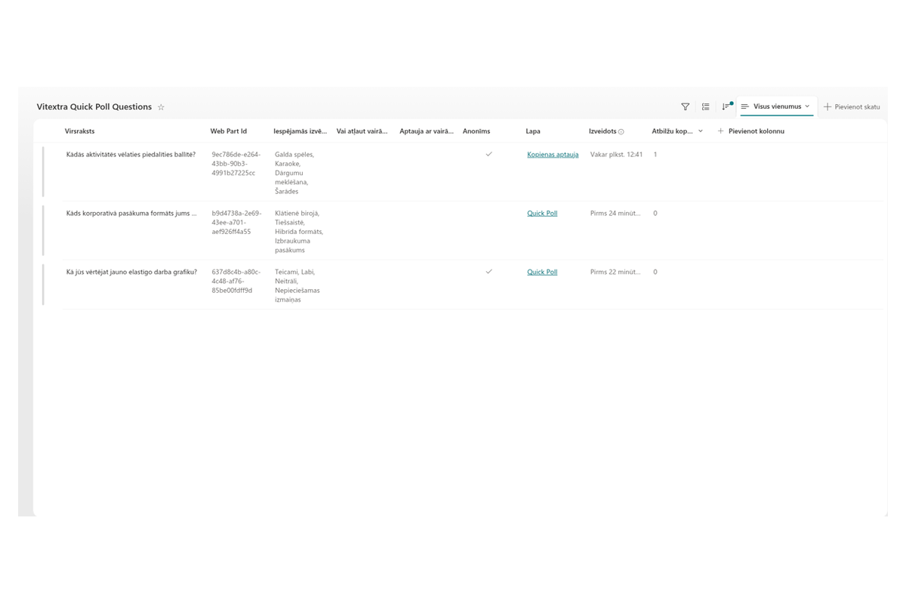This screenshot has height=604, width=906.
Task: Open Quick Poll link in korporatīvā pasākuma row
Action: point(542,214)
